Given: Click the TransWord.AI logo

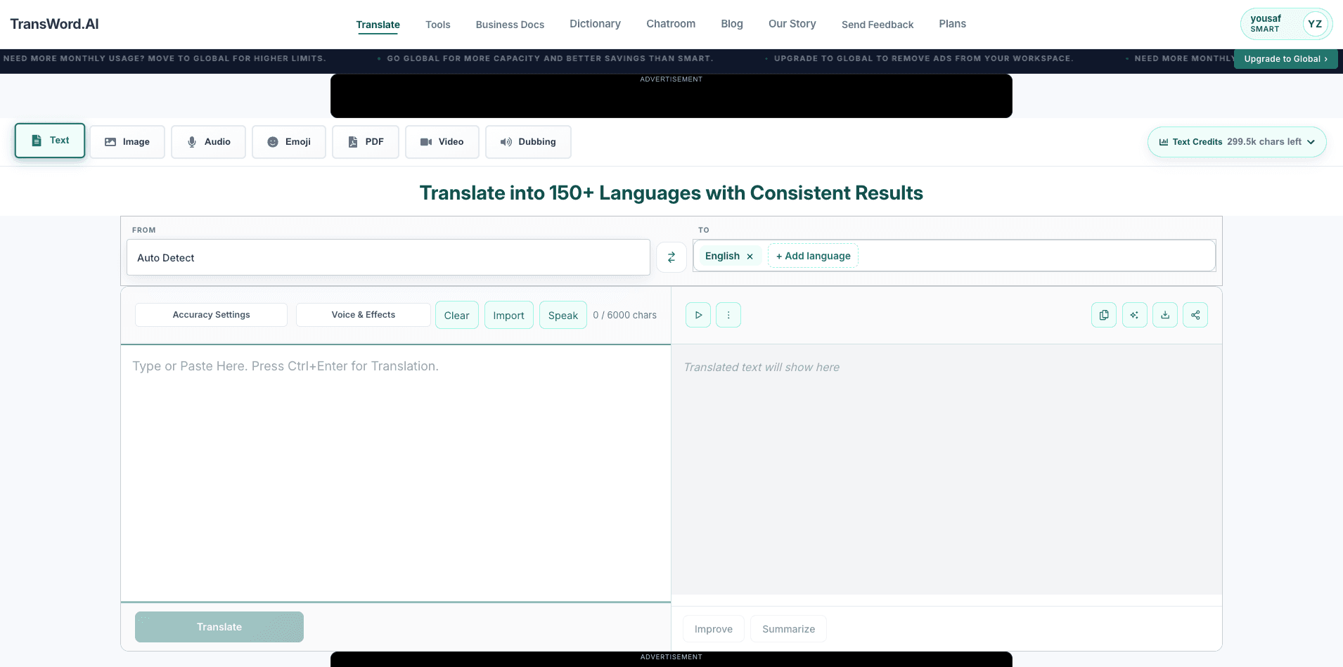Looking at the screenshot, I should pos(55,24).
